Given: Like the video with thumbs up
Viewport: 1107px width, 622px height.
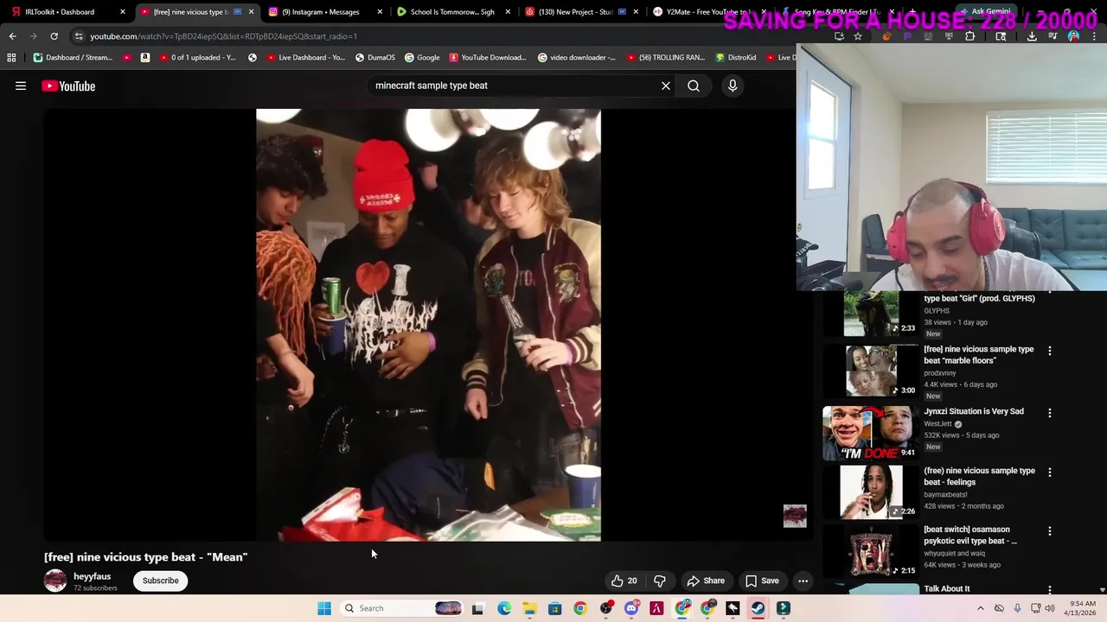Looking at the screenshot, I should [624, 581].
